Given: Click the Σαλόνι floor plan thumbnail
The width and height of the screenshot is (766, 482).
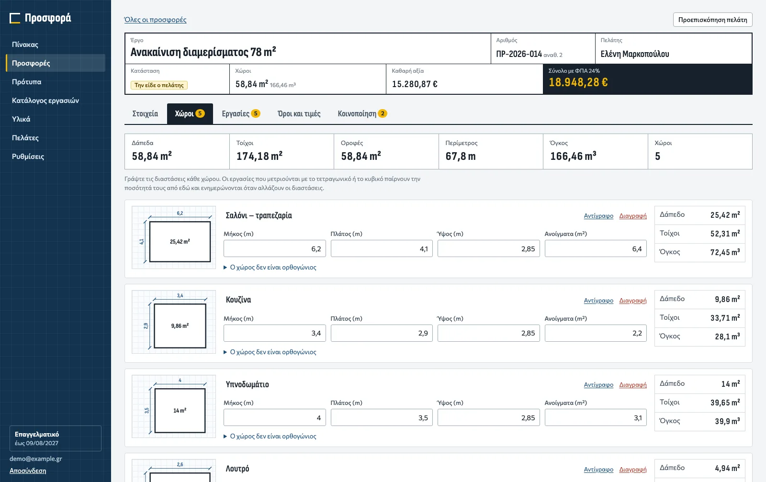Looking at the screenshot, I should [x=174, y=237].
